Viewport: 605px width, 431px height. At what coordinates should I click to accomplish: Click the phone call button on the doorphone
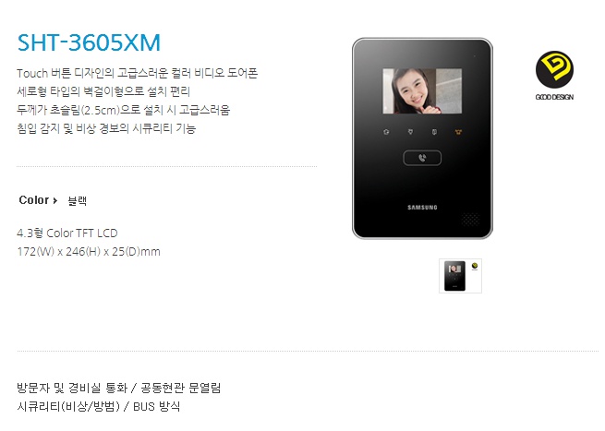(422, 158)
